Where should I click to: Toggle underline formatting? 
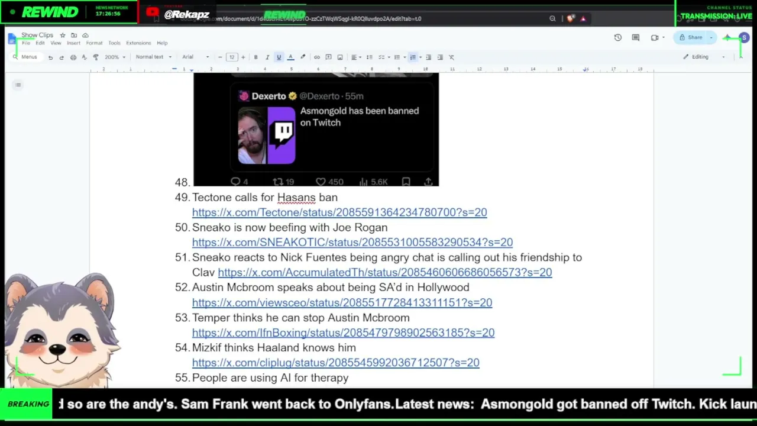pos(279,57)
